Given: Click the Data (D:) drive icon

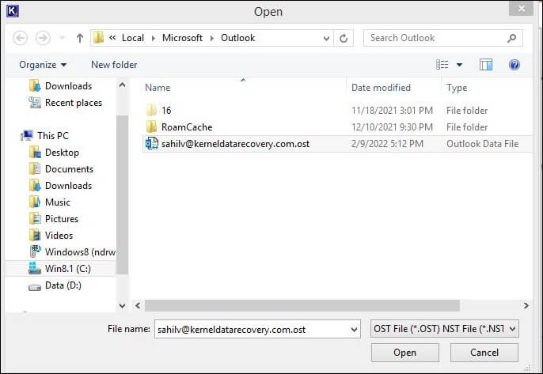Looking at the screenshot, I should click(x=35, y=287).
